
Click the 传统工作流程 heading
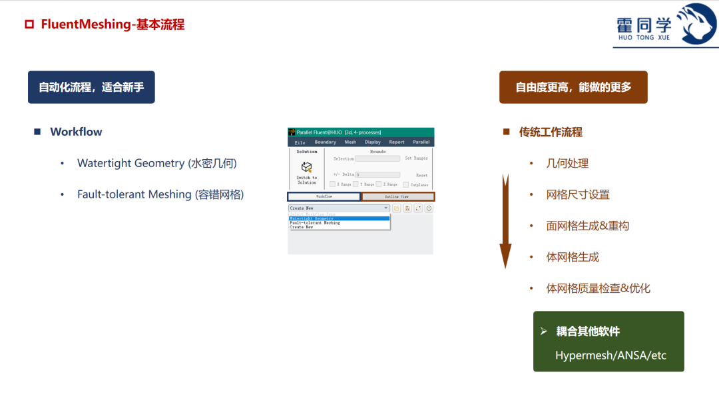[x=551, y=132]
